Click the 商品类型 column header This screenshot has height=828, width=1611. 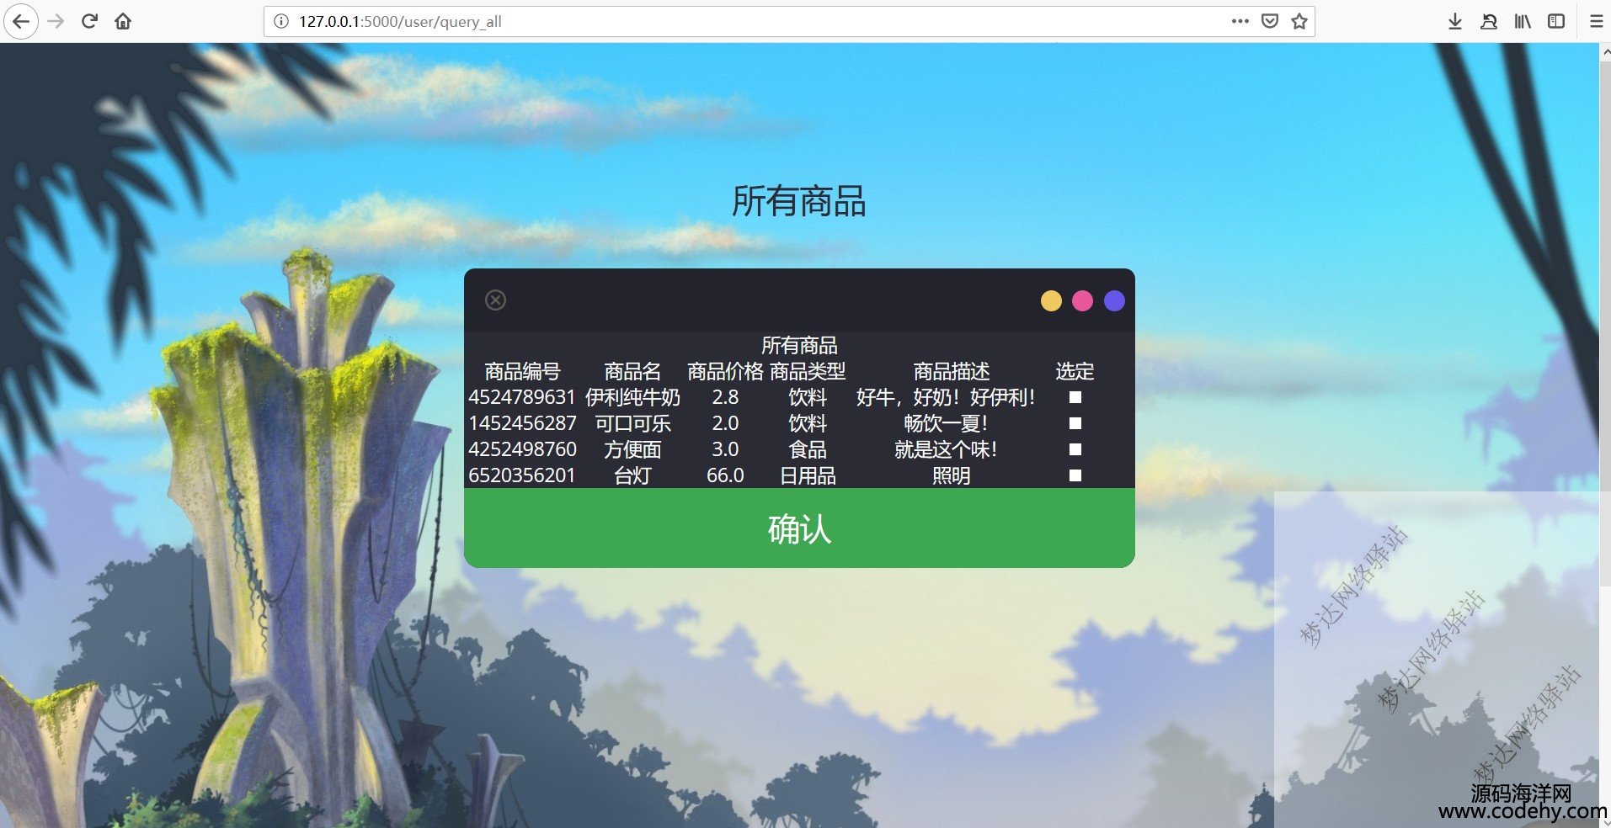[808, 371]
